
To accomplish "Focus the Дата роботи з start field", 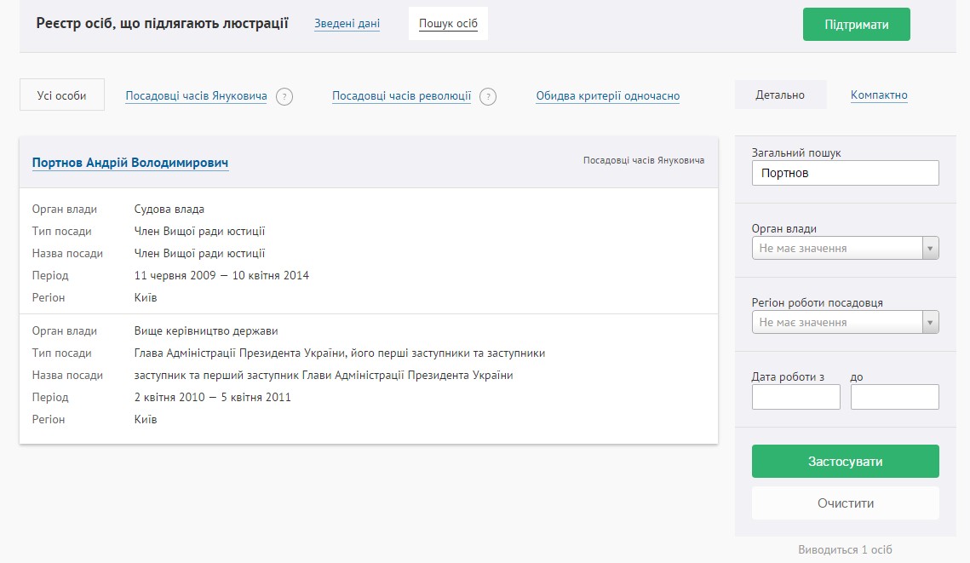I will tap(795, 397).
